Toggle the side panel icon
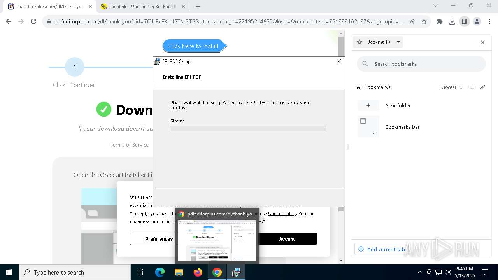This screenshot has height=280, width=498. [465, 22]
